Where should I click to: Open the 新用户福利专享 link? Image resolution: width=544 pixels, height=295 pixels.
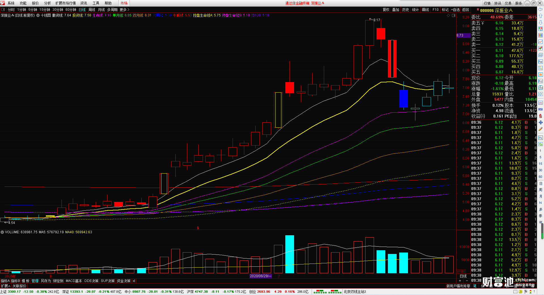(x=458, y=286)
